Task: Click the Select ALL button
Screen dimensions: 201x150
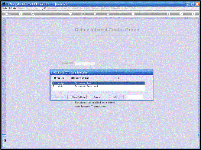Action: (x=59, y=97)
